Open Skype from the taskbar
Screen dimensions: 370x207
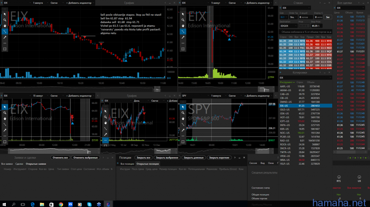[89, 204]
